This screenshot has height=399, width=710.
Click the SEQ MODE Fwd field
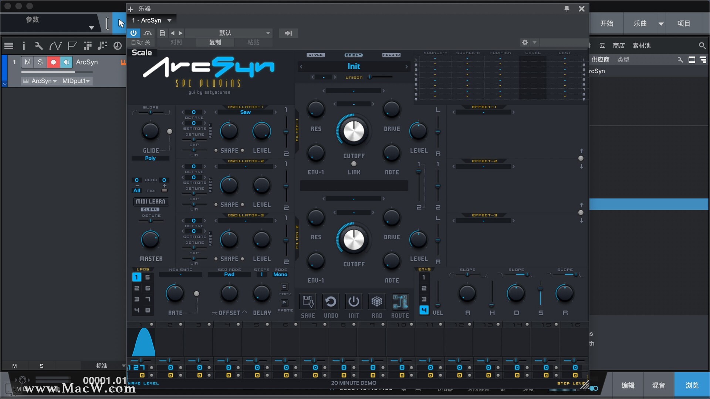[x=229, y=274]
